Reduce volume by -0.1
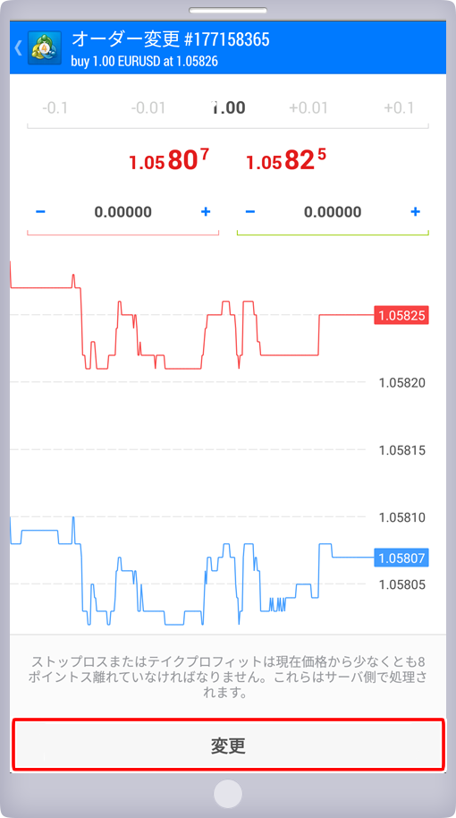Image resolution: width=456 pixels, height=818 pixels. (55, 108)
